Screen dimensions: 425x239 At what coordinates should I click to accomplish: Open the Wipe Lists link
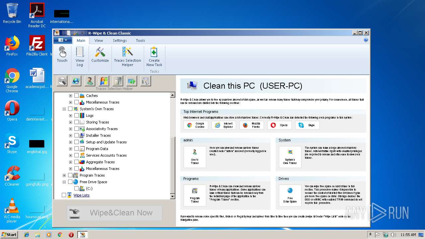(x=81, y=195)
